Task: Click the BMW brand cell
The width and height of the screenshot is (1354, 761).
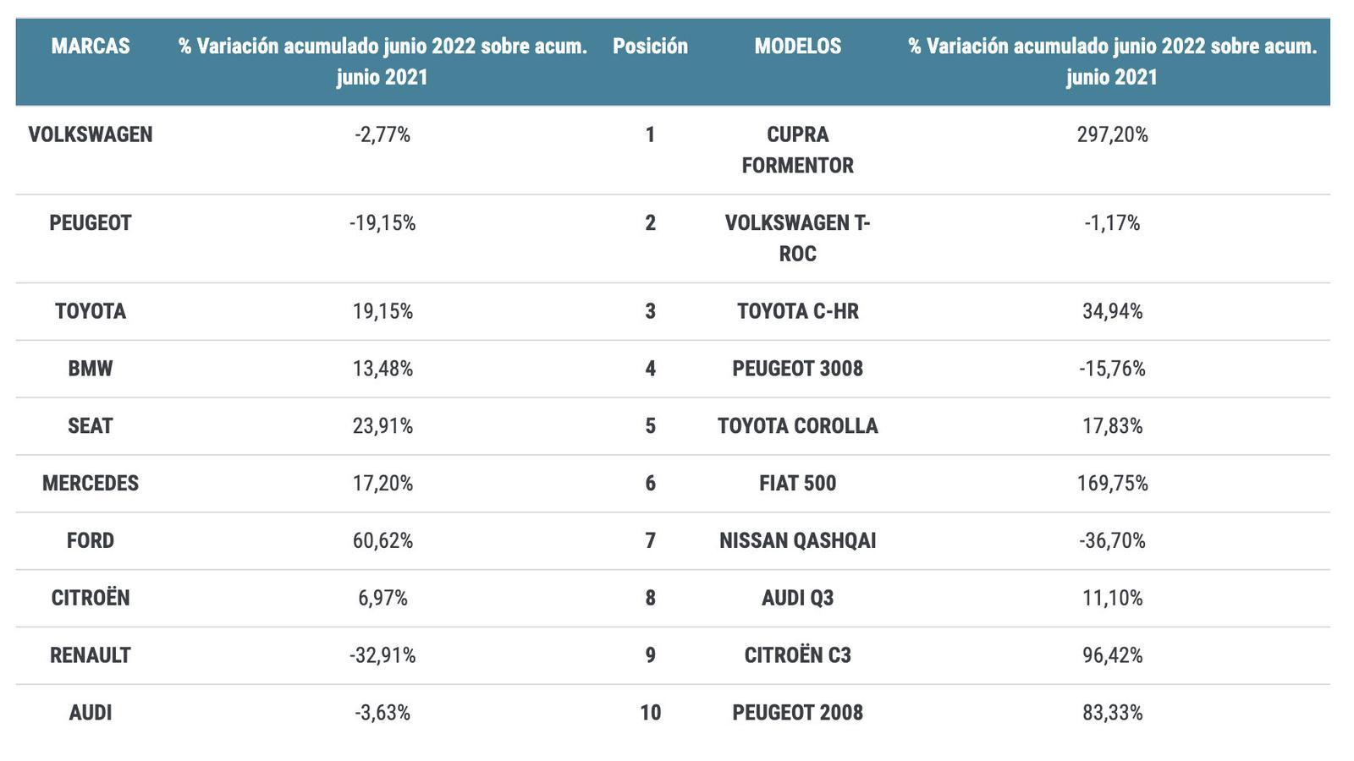Action: point(91,369)
